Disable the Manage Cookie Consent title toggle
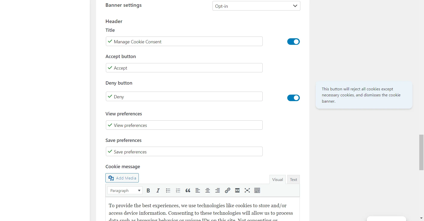This screenshot has height=221, width=424. tap(293, 42)
